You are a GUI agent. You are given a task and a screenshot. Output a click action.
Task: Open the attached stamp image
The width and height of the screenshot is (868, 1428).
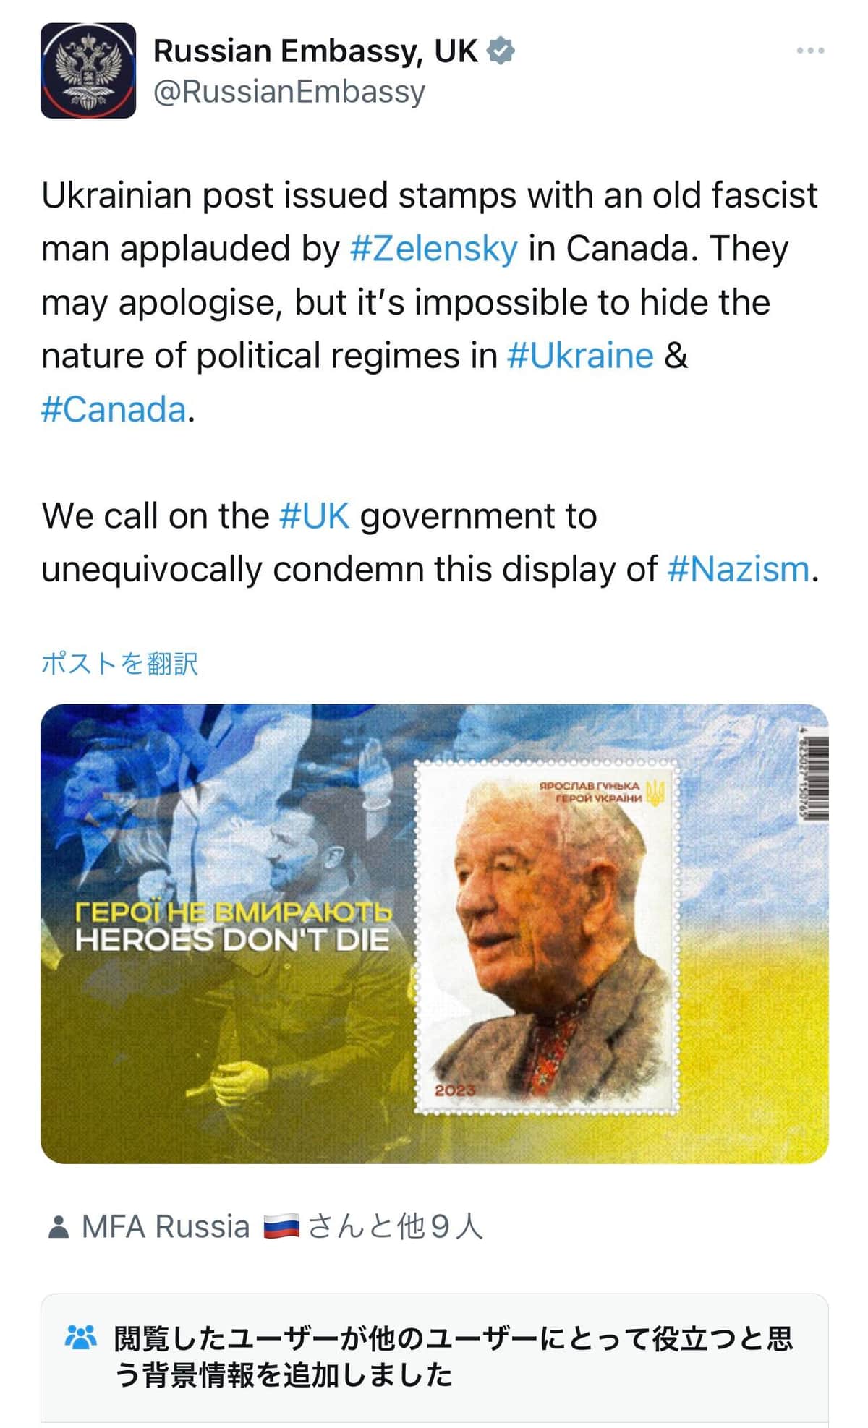coord(434,933)
